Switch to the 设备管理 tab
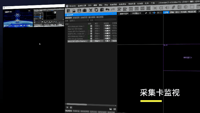200x113 pixels. pos(84,17)
